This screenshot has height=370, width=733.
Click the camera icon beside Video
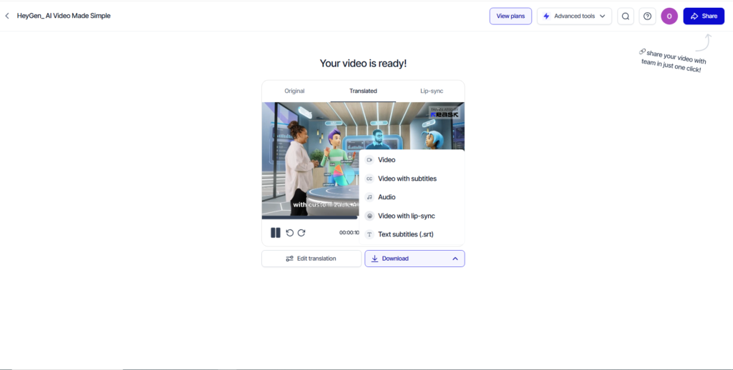click(x=369, y=160)
